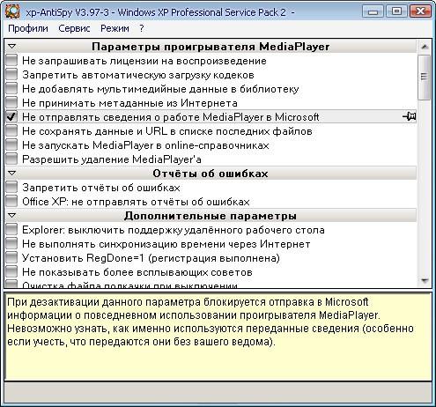Image resolution: width=436 pixels, height=407 pixels.
Task: Toggle Не сохранять данные и URL checkbox
Action: pyautogui.click(x=11, y=131)
